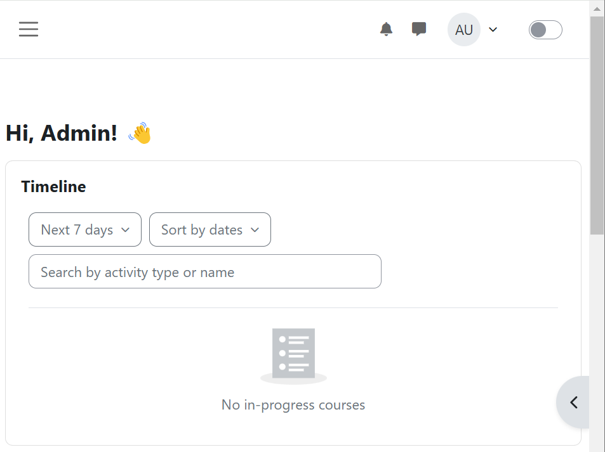Click the chat bubble icon
This screenshot has height=452, width=605.
419,29
